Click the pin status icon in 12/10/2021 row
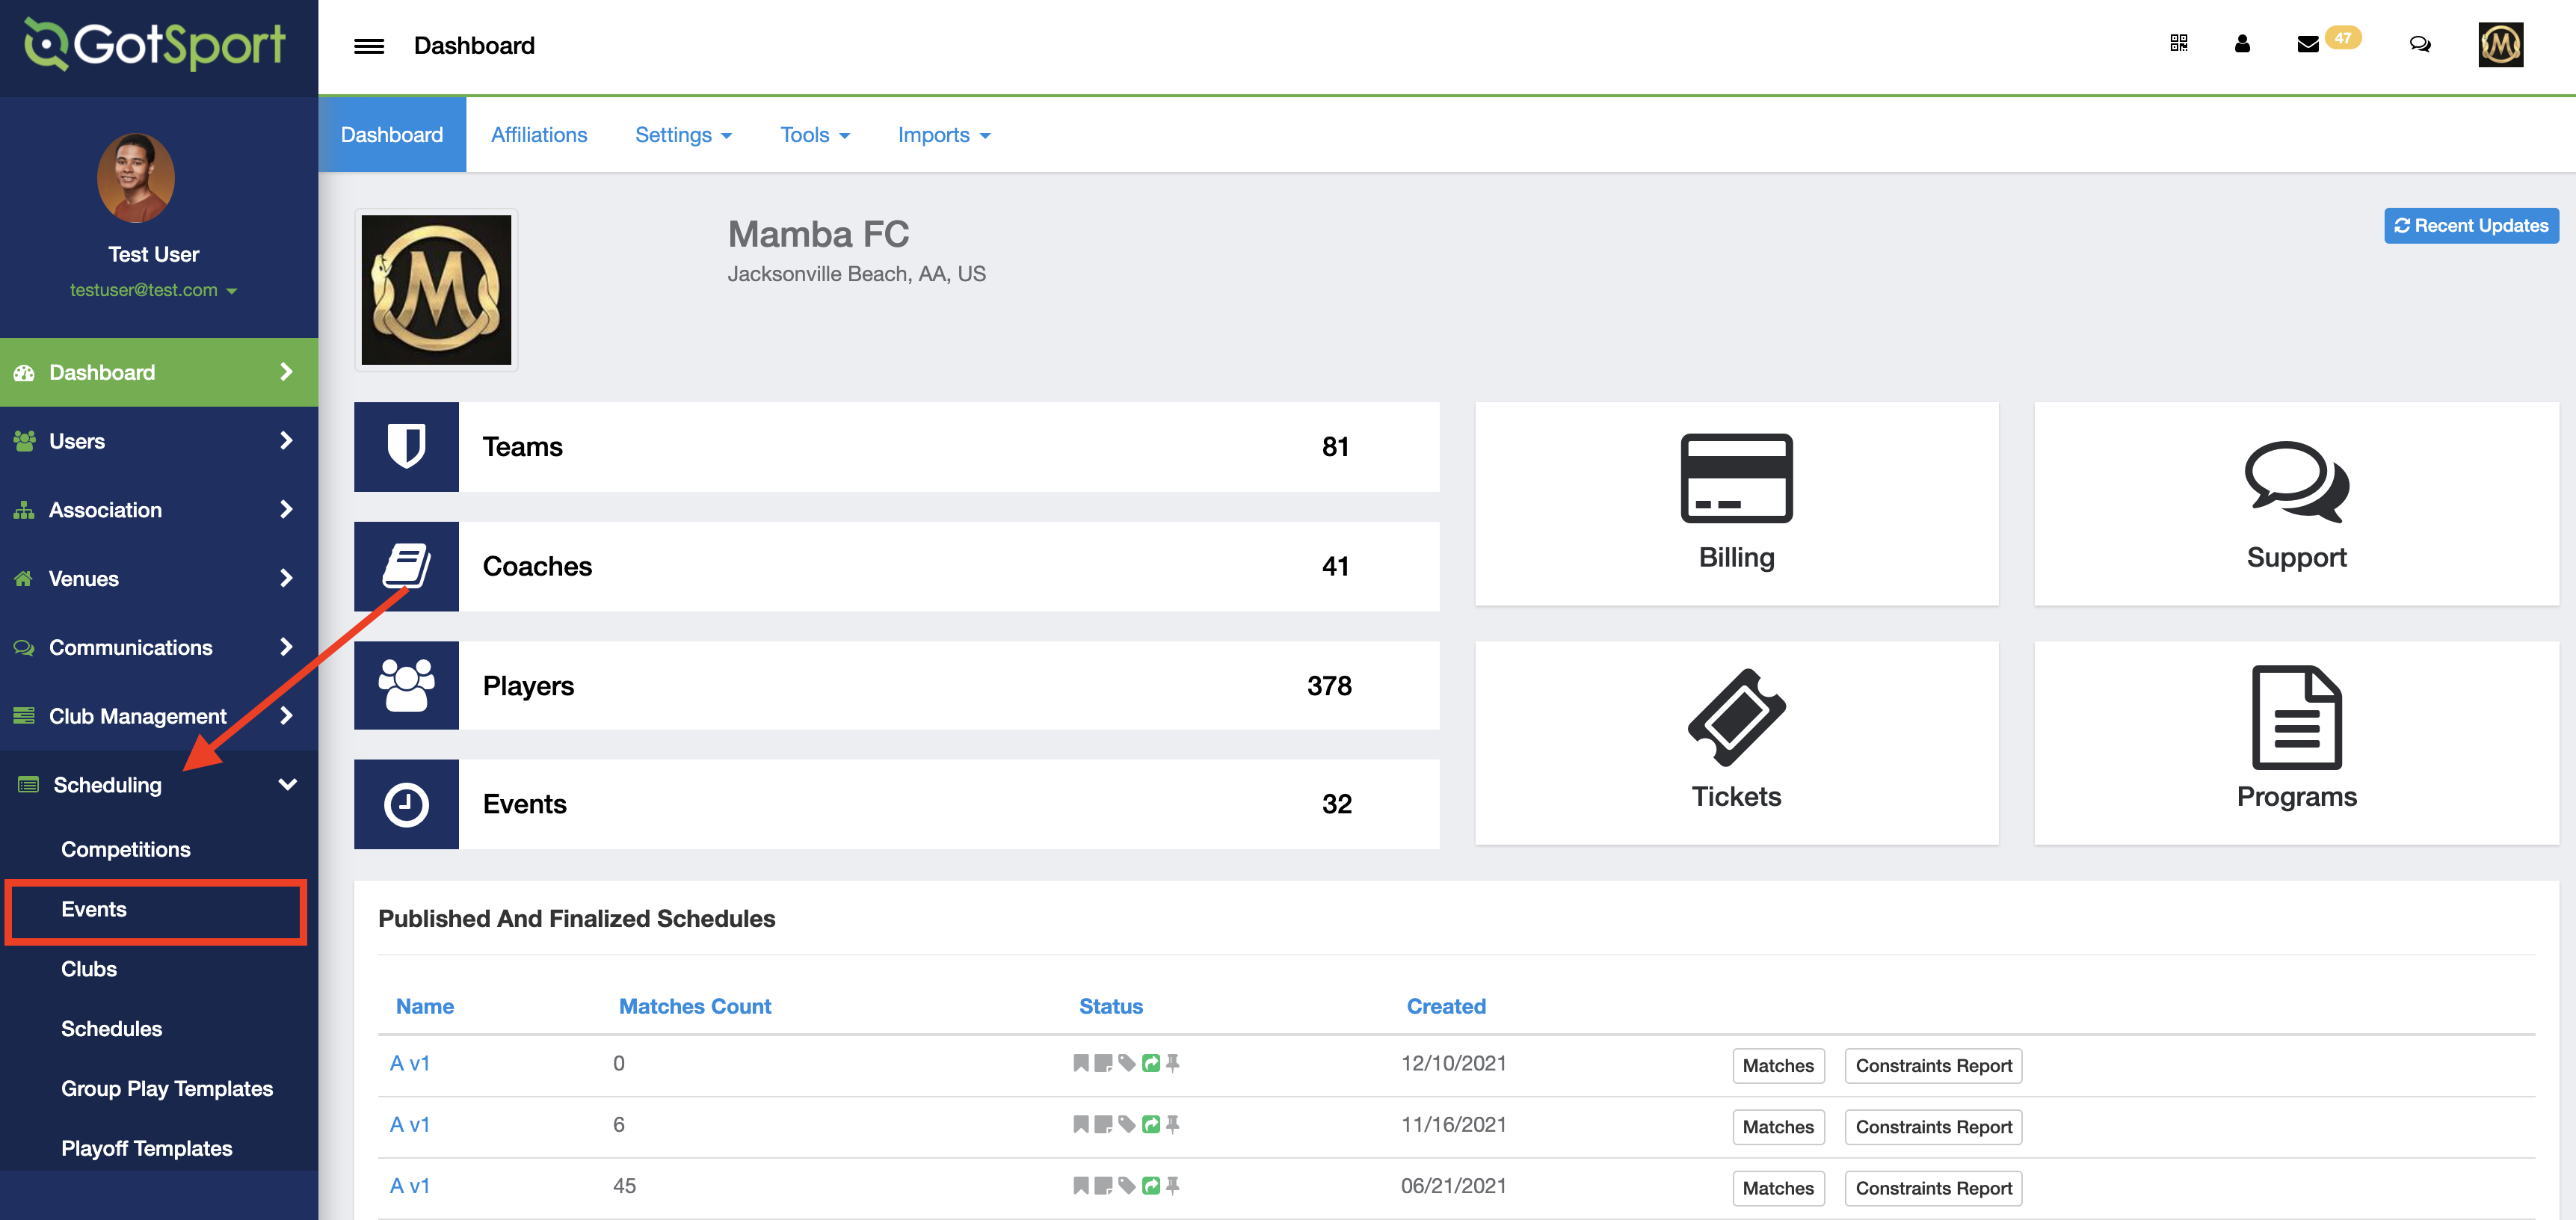The height and width of the screenshot is (1220, 2576). coord(1173,1063)
